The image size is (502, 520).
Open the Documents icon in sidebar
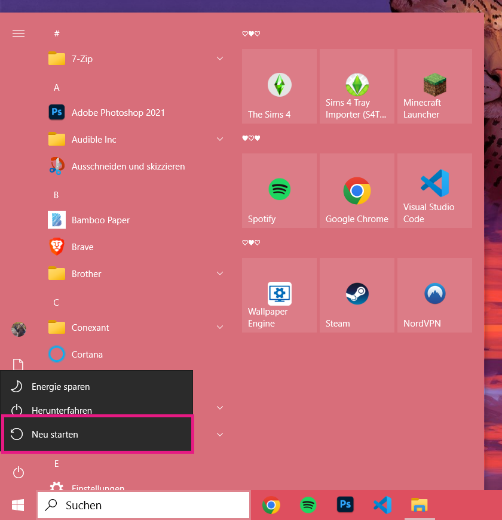[x=19, y=364]
